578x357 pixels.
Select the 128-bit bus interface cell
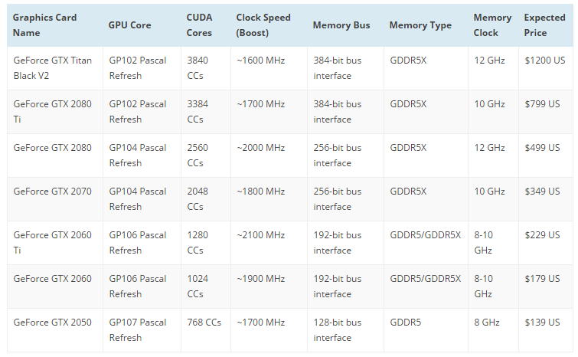pos(337,329)
